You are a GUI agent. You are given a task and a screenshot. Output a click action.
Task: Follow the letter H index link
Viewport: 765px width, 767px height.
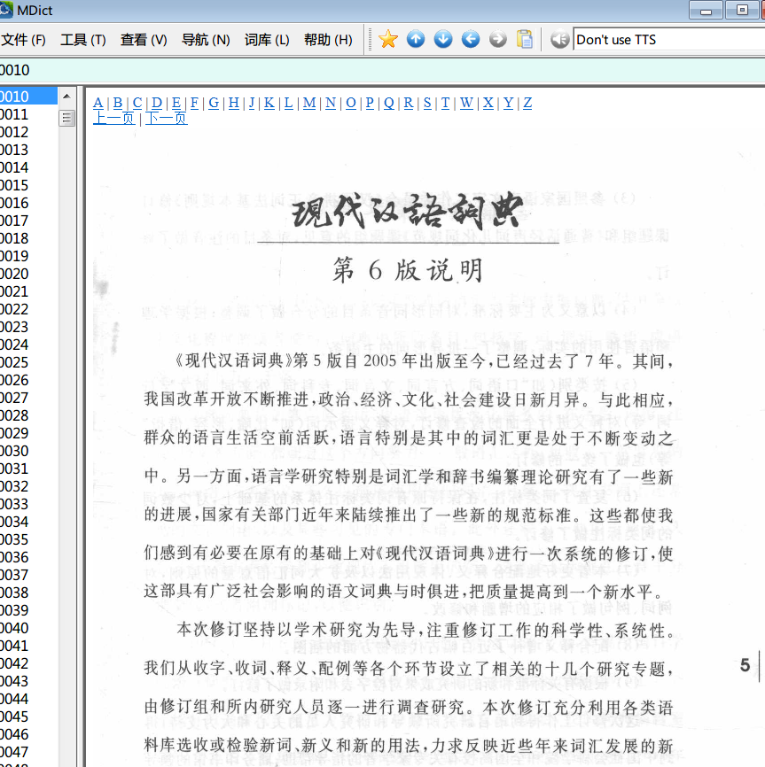click(x=233, y=103)
